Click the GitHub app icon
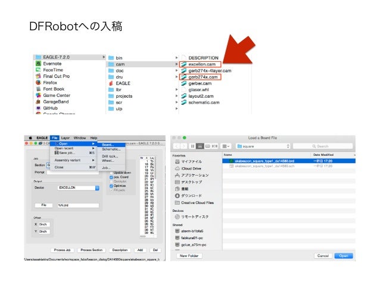 point(38,108)
